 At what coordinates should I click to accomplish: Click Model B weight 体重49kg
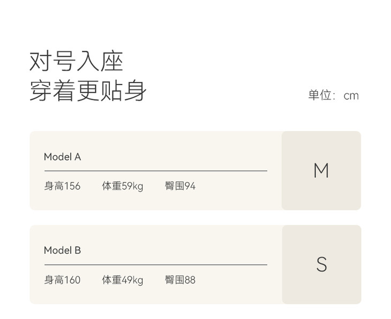tap(123, 280)
